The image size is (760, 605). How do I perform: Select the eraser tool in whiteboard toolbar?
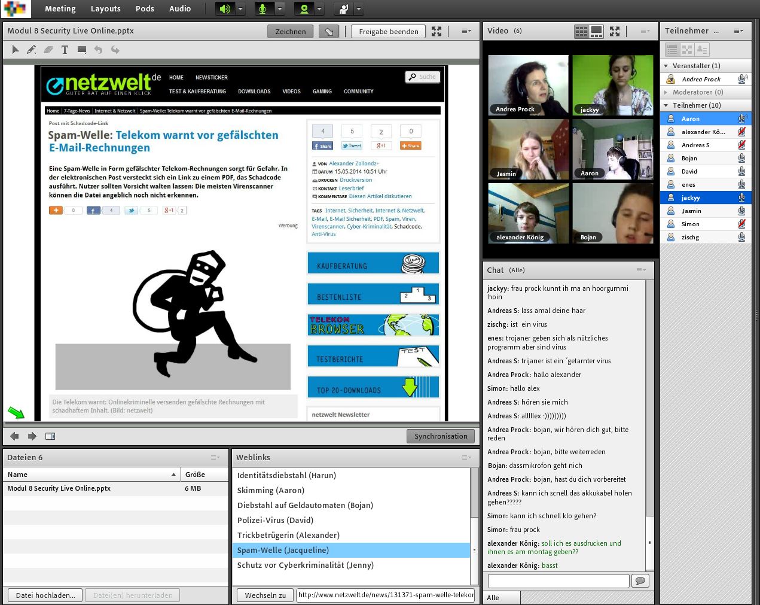pyautogui.click(x=48, y=50)
